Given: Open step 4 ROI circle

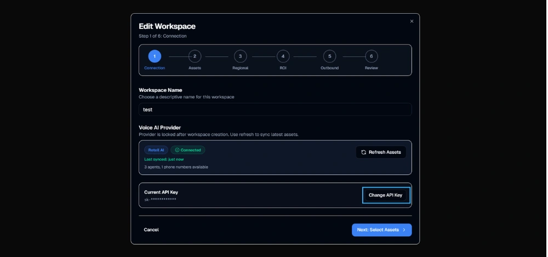Looking at the screenshot, I should 283,56.
